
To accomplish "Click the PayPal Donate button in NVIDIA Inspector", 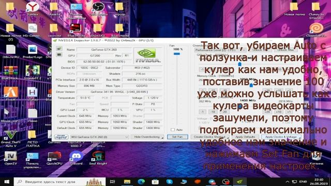I will coord(61,137).
